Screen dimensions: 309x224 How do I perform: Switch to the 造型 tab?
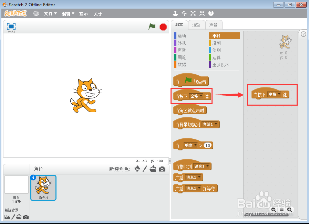click(196, 25)
